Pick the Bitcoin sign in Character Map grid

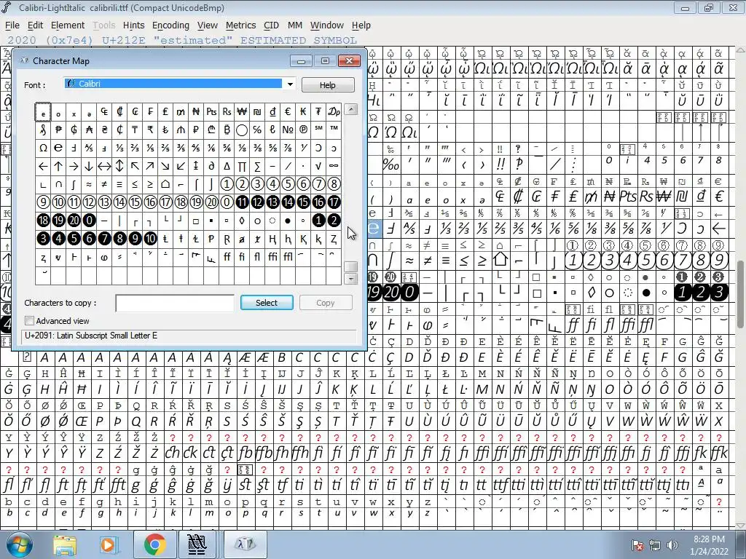point(227,130)
